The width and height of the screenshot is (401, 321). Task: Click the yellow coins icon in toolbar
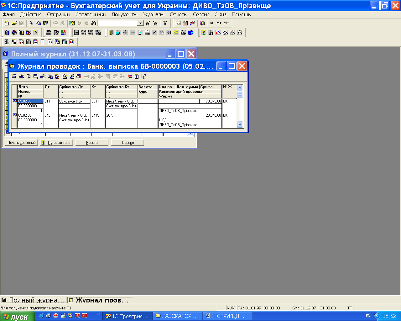click(x=176, y=33)
